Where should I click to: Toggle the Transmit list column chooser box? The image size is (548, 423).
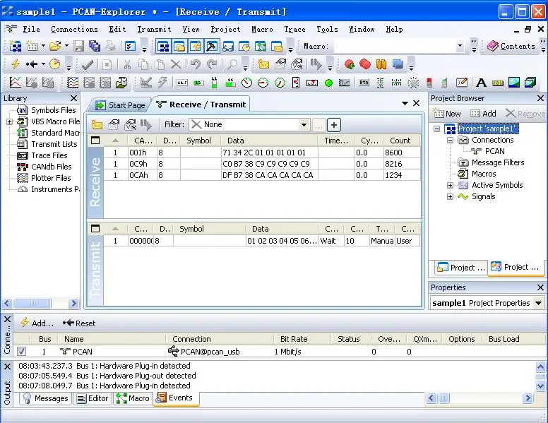(x=95, y=229)
